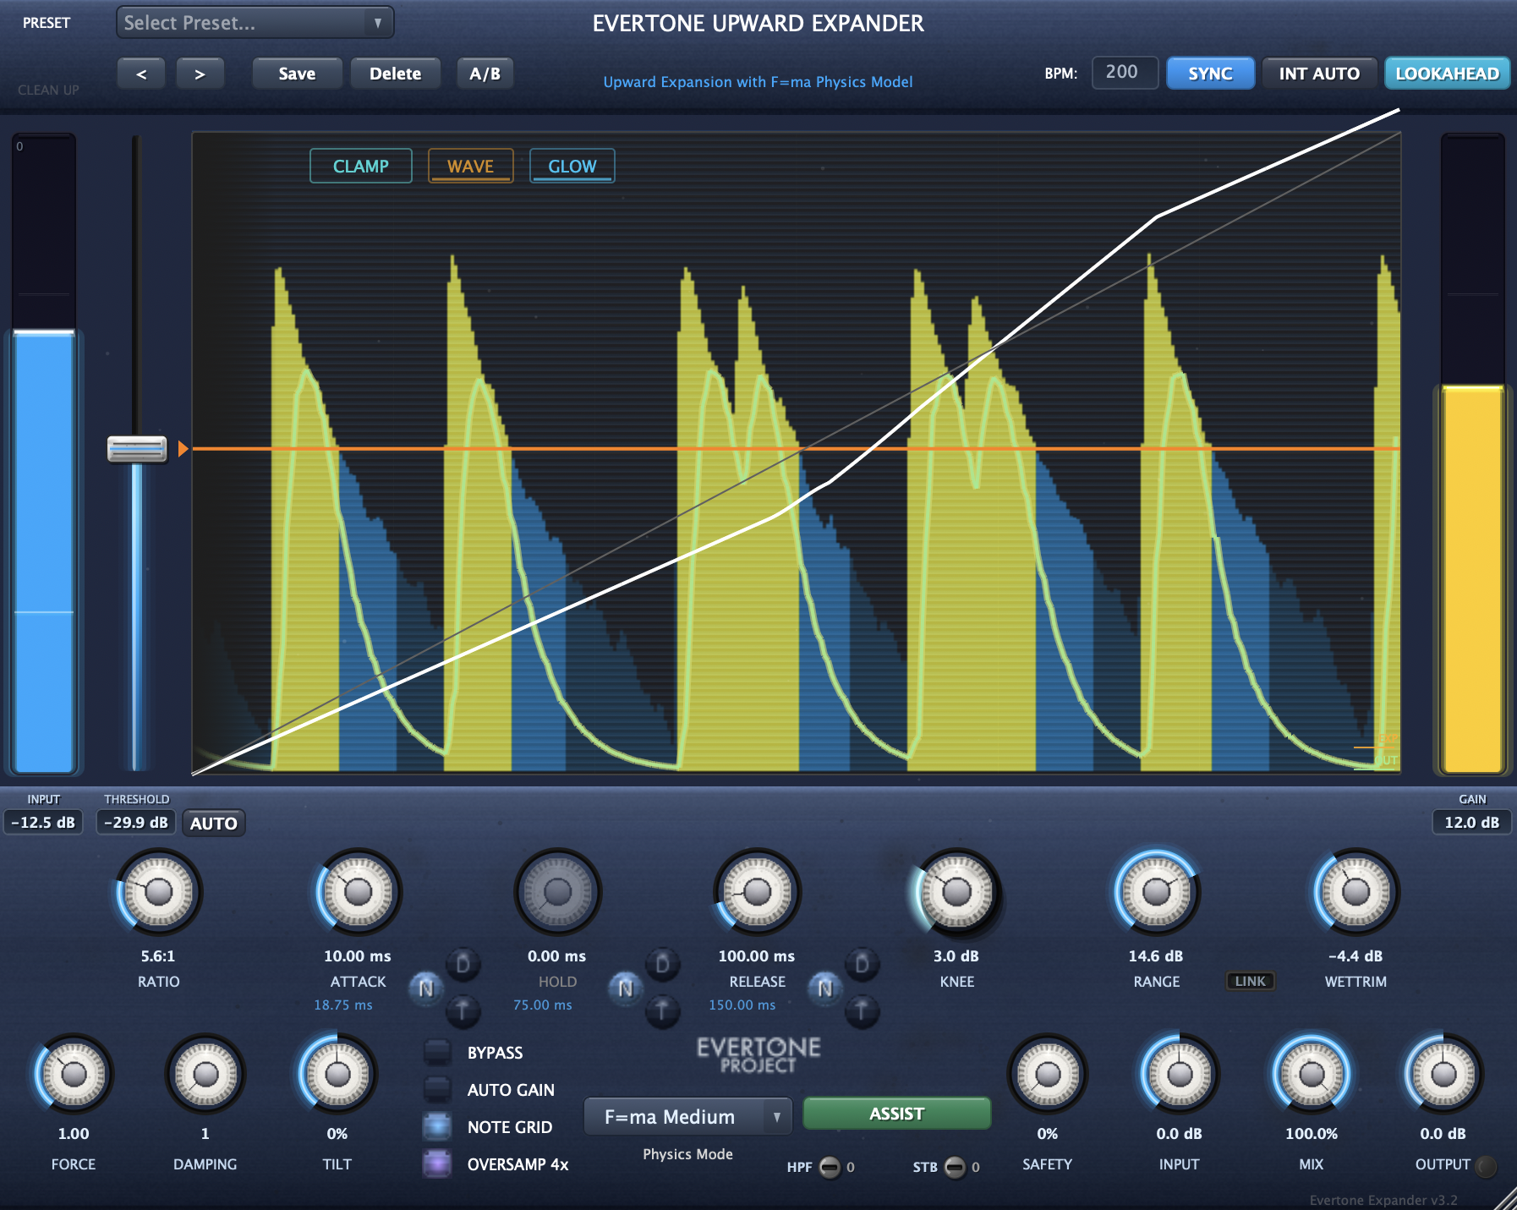
Task: Click the STB screw adjuster
Action: [x=956, y=1167]
